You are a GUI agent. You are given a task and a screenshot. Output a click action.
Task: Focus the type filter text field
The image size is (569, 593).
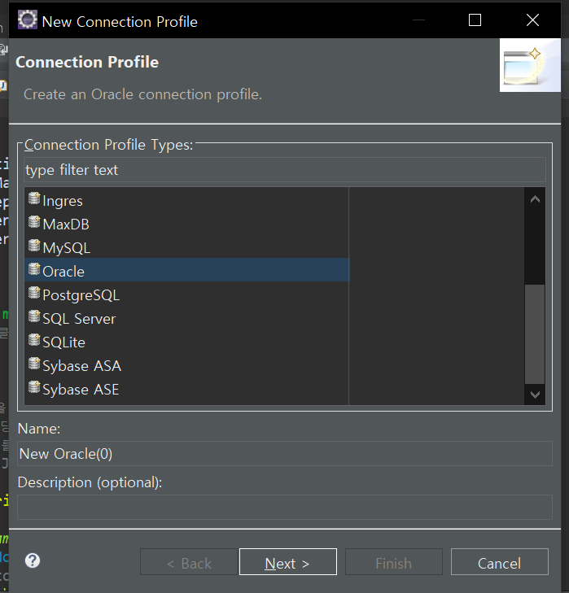point(285,170)
